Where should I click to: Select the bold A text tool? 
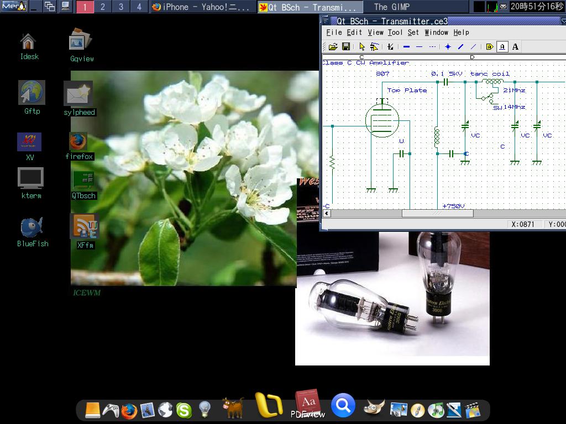[x=515, y=46]
